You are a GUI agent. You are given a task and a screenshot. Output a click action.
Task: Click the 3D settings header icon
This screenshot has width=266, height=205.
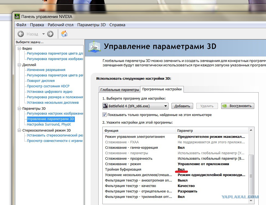click(94, 47)
